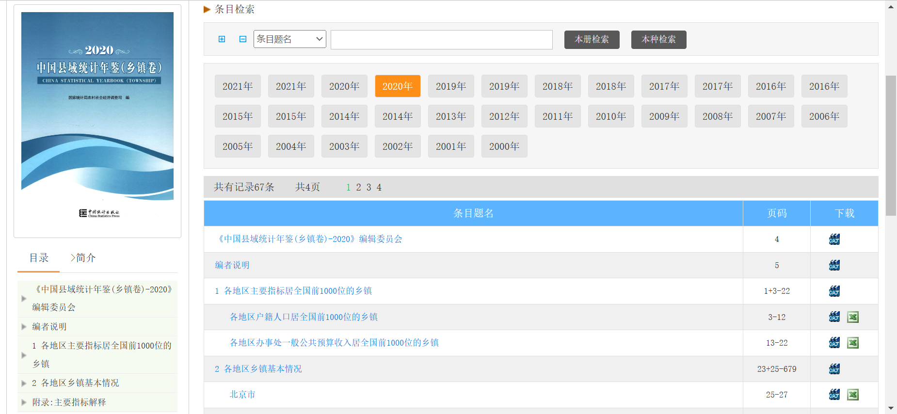897x414 pixels.
Task: Open 各地区办事处一般公共预算收入居全国前1000位的乡镇 link
Action: click(334, 343)
